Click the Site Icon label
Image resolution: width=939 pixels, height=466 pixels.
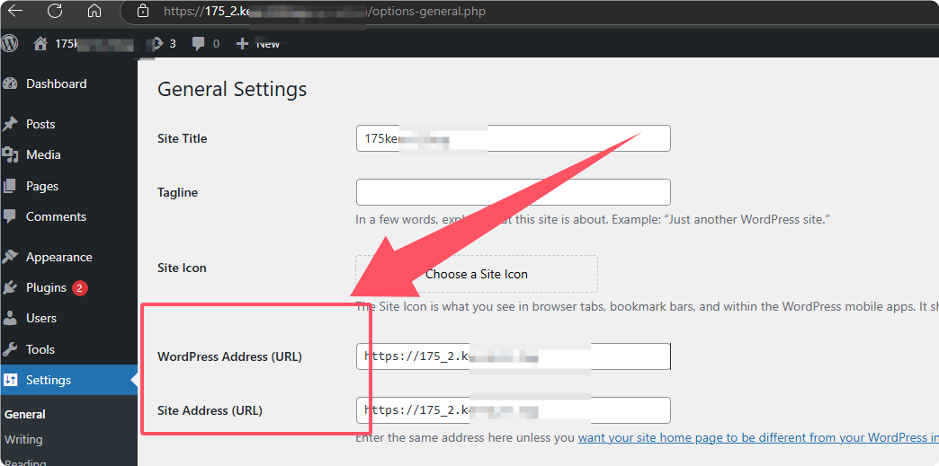point(182,268)
